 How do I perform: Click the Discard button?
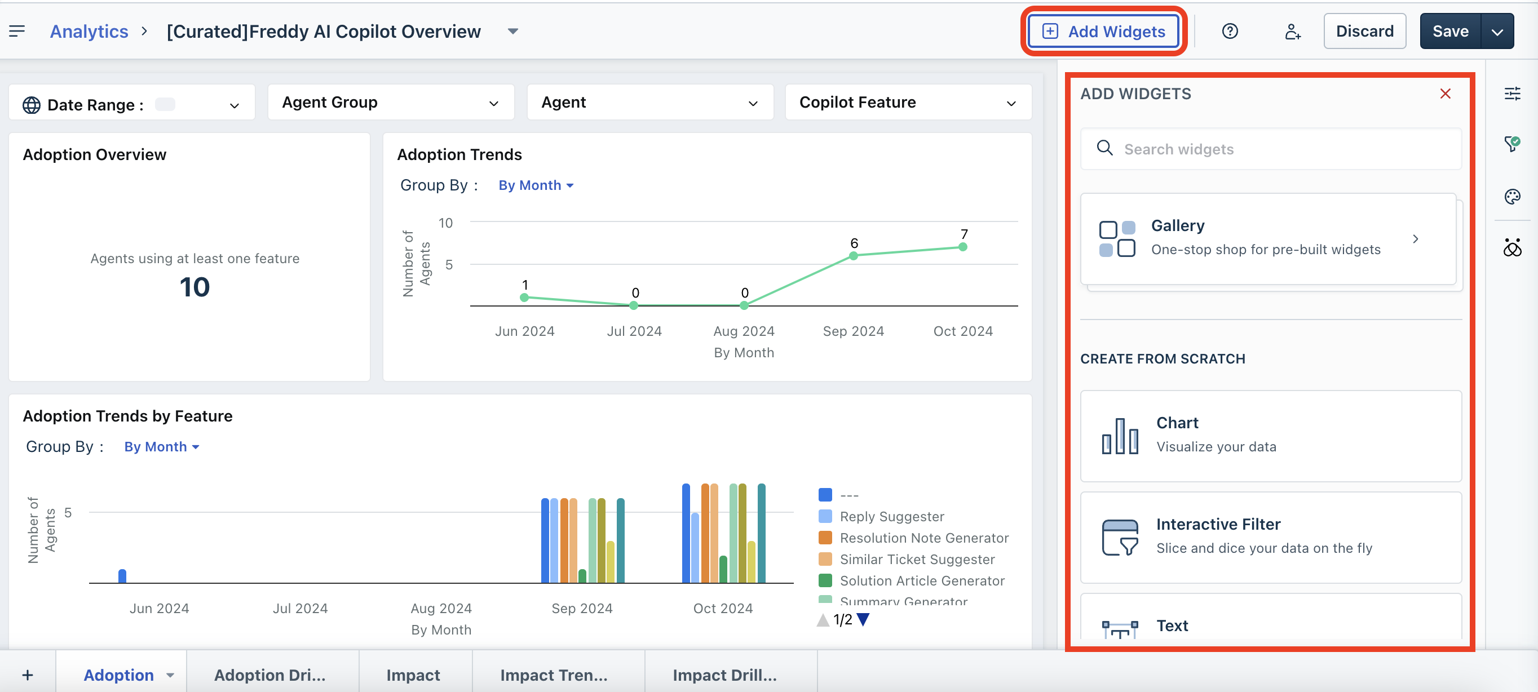[1364, 31]
